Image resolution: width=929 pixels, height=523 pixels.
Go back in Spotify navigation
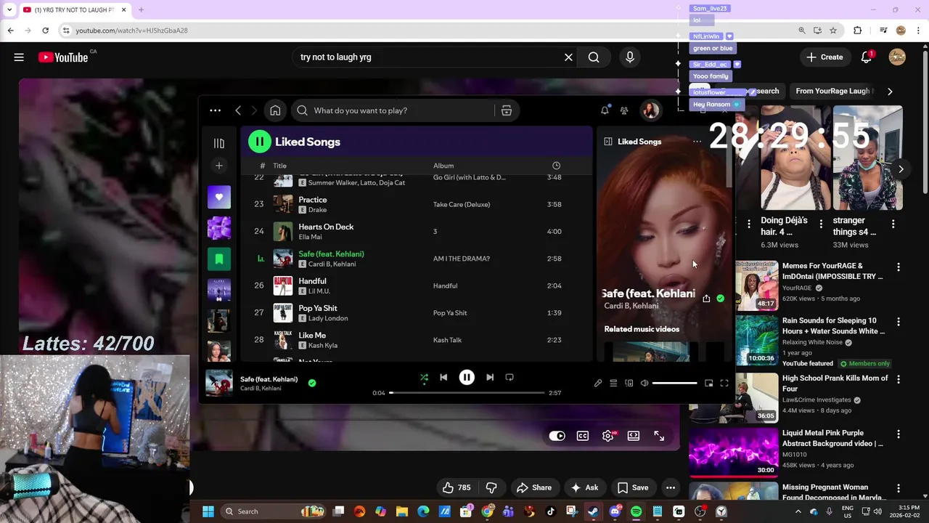[x=238, y=110]
